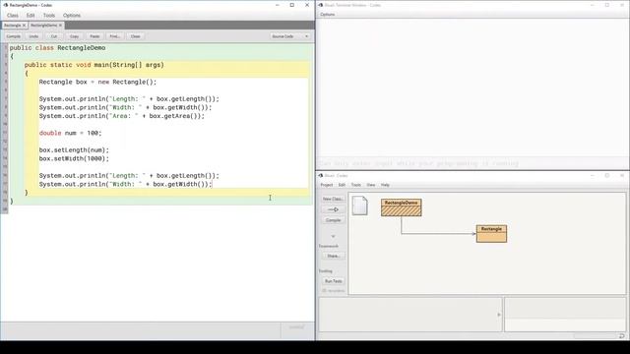Click the main window app icon
Screen dimensions: 630x354
point(321,176)
